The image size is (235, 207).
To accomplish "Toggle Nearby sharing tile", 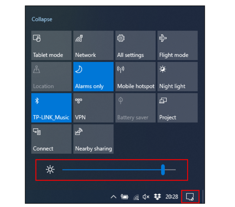I will point(93,139).
